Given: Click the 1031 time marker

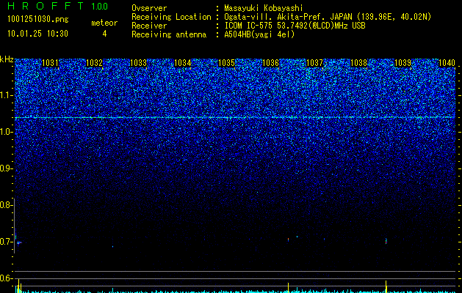Looking at the screenshot, I should tap(50, 63).
